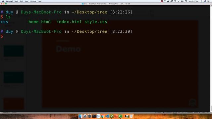The image size is (212, 119).
Task: Click 'index.html' in the ls output
Action: [x=69, y=22]
